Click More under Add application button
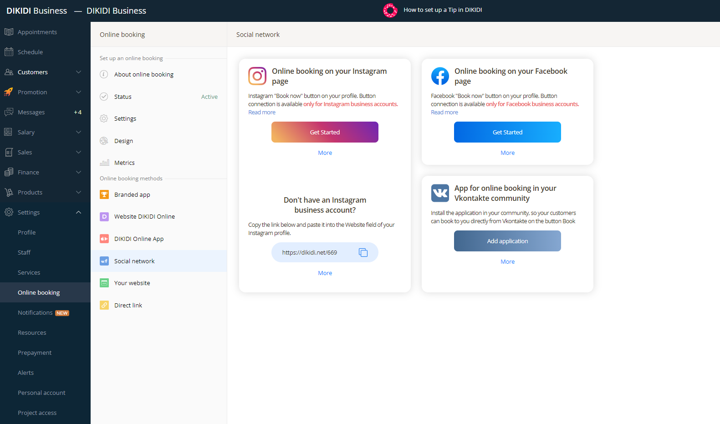Image resolution: width=720 pixels, height=424 pixels. point(508,262)
